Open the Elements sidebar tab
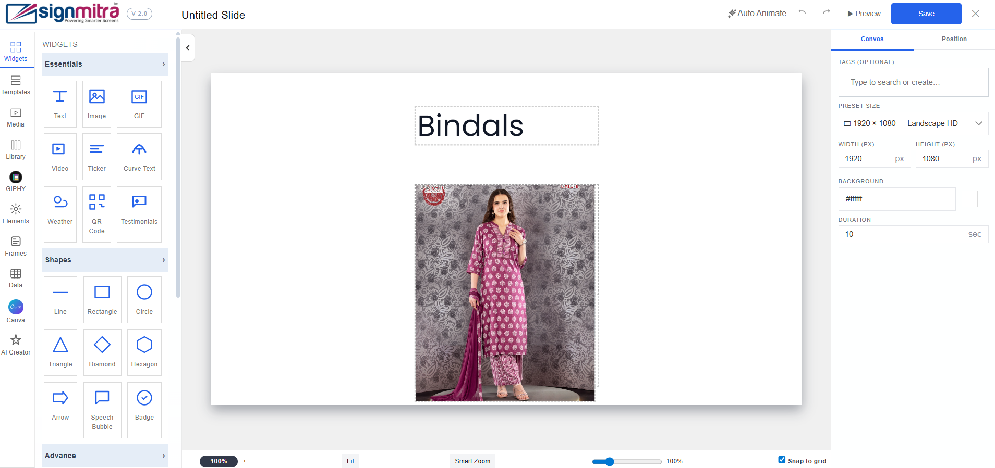The image size is (995, 468). coord(16,214)
